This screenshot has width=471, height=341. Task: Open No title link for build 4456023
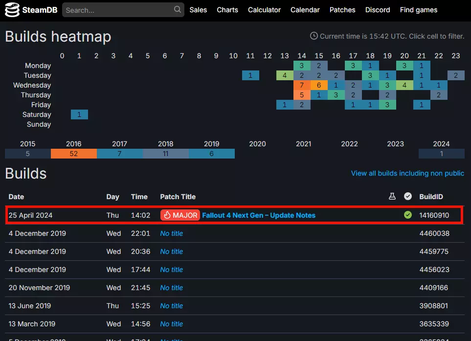pos(172,270)
